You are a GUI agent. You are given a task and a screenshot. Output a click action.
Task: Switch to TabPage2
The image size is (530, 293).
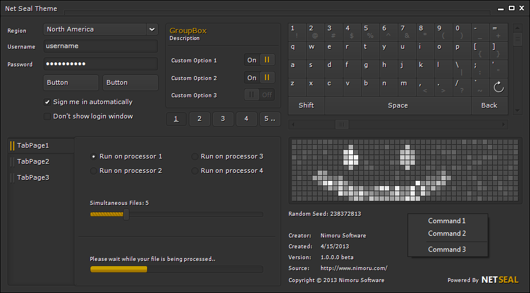coord(33,162)
